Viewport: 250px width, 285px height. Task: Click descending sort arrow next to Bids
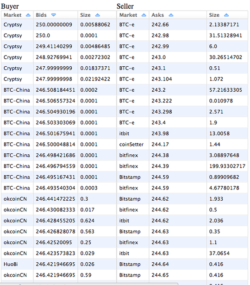click(x=53, y=15)
